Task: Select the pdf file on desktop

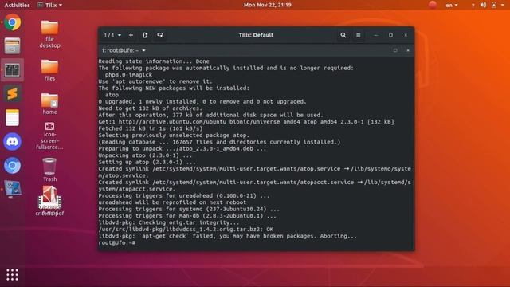Action: (x=49, y=201)
